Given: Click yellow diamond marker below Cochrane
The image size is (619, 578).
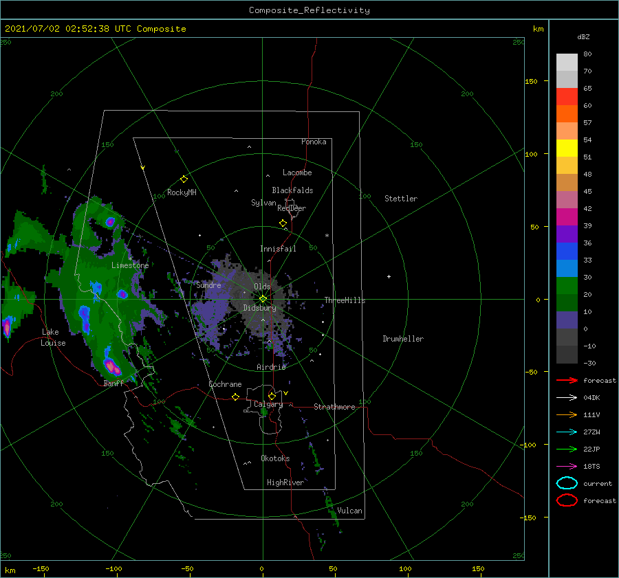Looking at the screenshot, I should pos(235,397).
